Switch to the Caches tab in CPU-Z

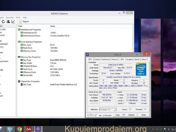click(97, 59)
